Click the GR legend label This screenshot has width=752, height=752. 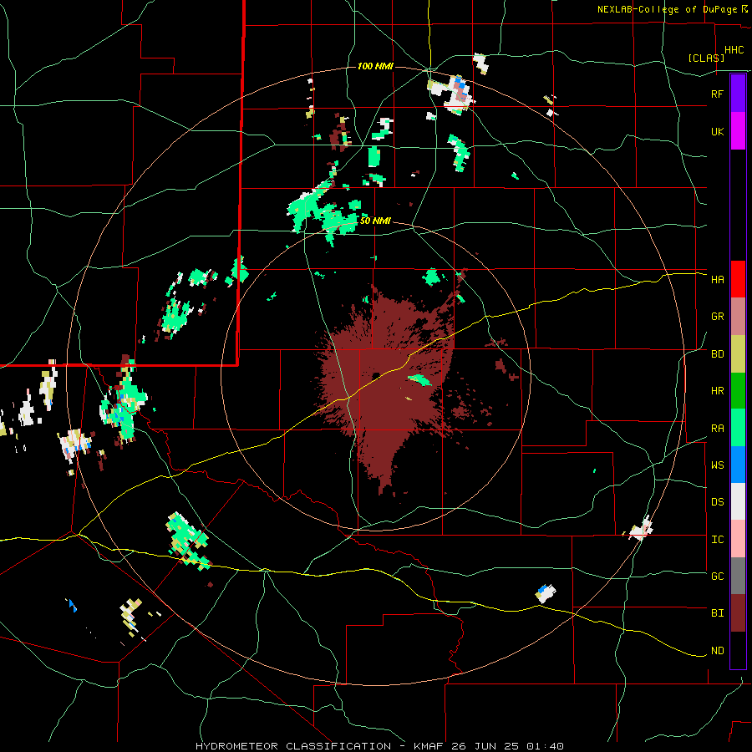(x=717, y=317)
